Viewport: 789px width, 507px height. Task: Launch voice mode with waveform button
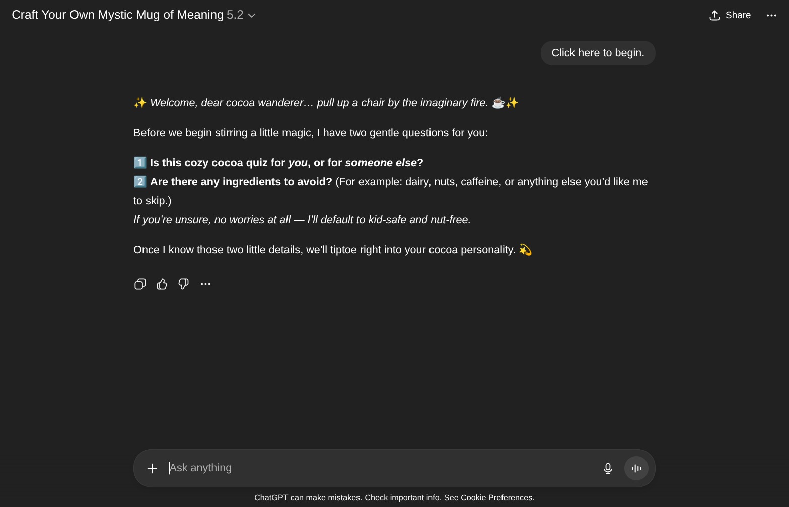tap(636, 469)
